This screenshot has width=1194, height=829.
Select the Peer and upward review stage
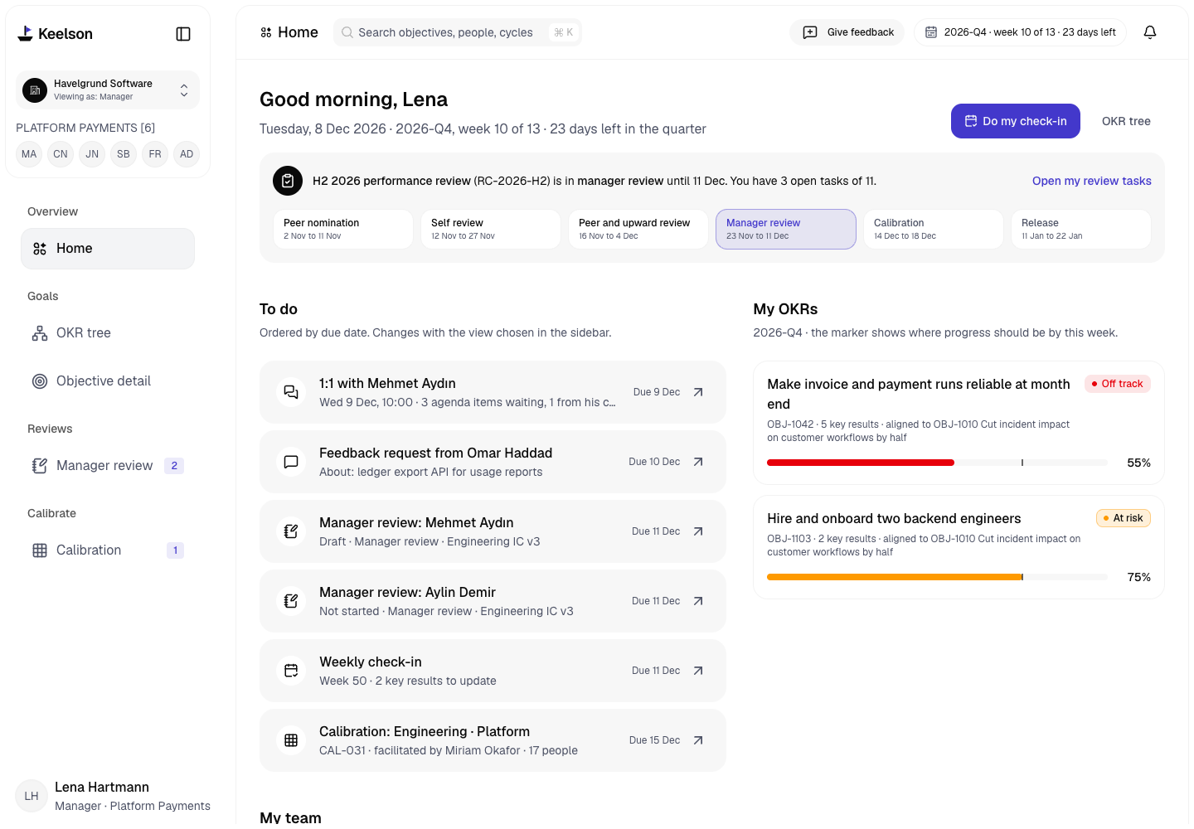pos(638,229)
